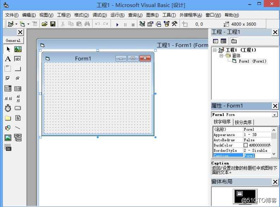Image resolution: width=280 pixels, height=207 pixels.
Task: Open Add Project dropdown arrow
Action: [x=16, y=24]
